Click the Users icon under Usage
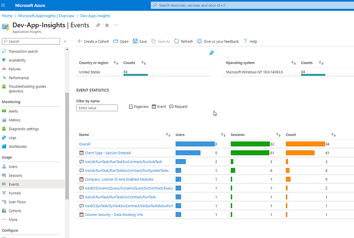Screen dimensions: 354x238 pyautogui.click(x=4, y=167)
